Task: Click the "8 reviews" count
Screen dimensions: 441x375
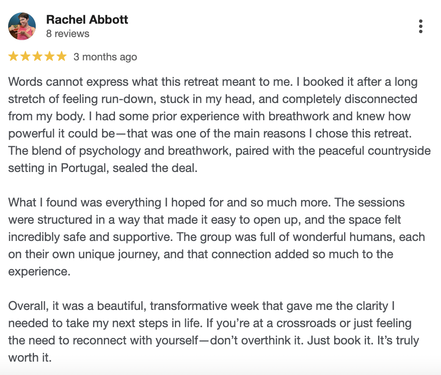Action: coord(68,34)
